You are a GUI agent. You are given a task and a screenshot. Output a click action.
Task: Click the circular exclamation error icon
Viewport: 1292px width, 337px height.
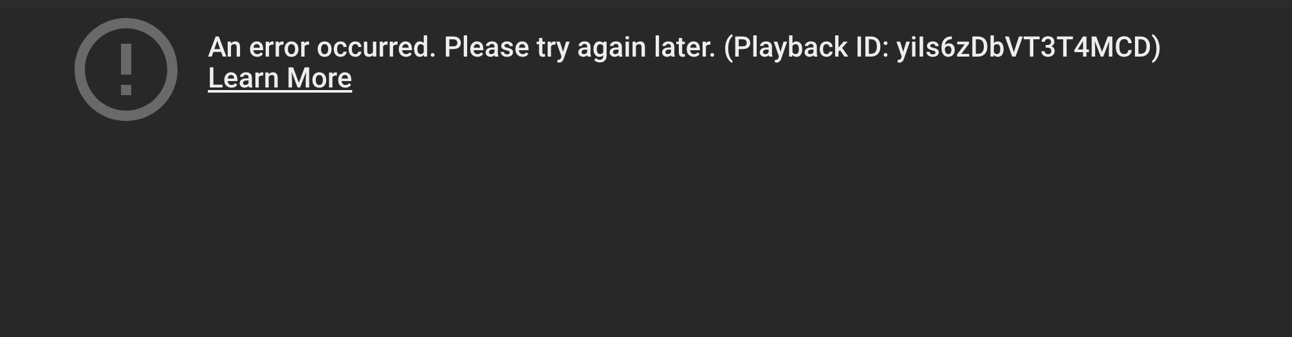click(x=126, y=69)
